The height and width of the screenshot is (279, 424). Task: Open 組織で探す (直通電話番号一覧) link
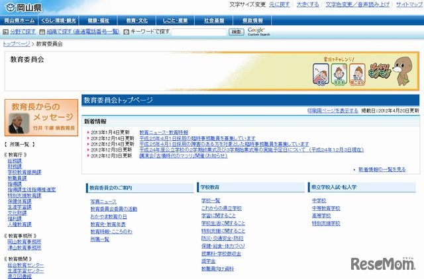pos(83,32)
